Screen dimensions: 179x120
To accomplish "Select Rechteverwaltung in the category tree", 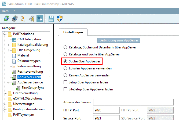I will point(30,72).
